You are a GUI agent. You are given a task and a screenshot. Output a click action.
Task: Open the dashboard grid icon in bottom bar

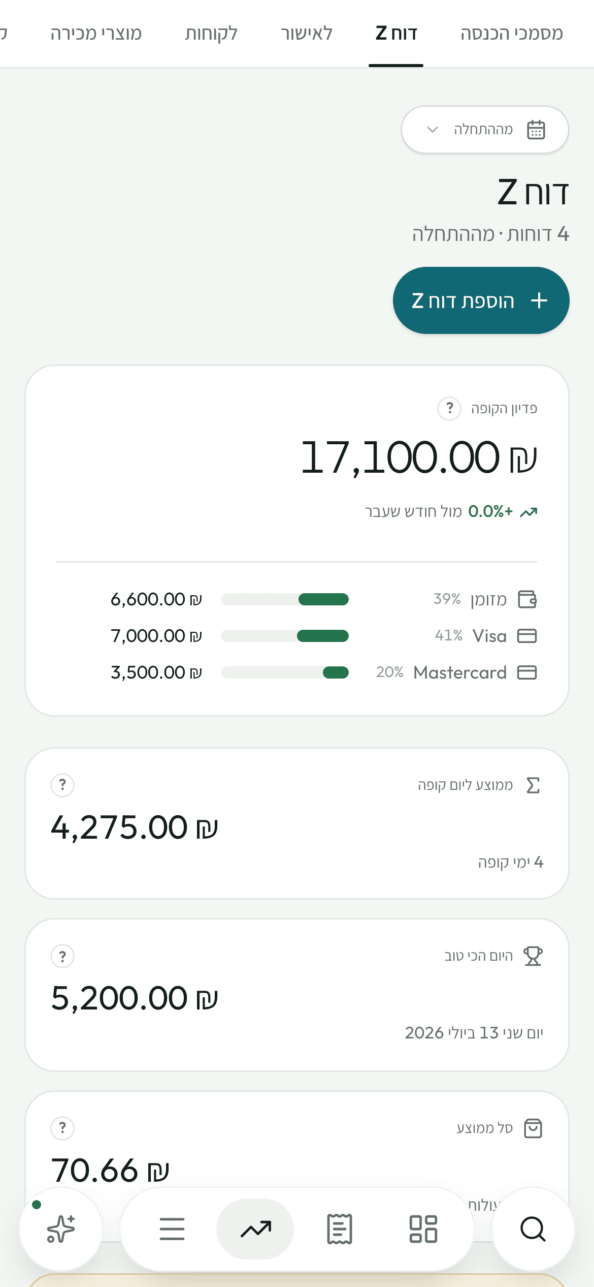coord(423,1229)
